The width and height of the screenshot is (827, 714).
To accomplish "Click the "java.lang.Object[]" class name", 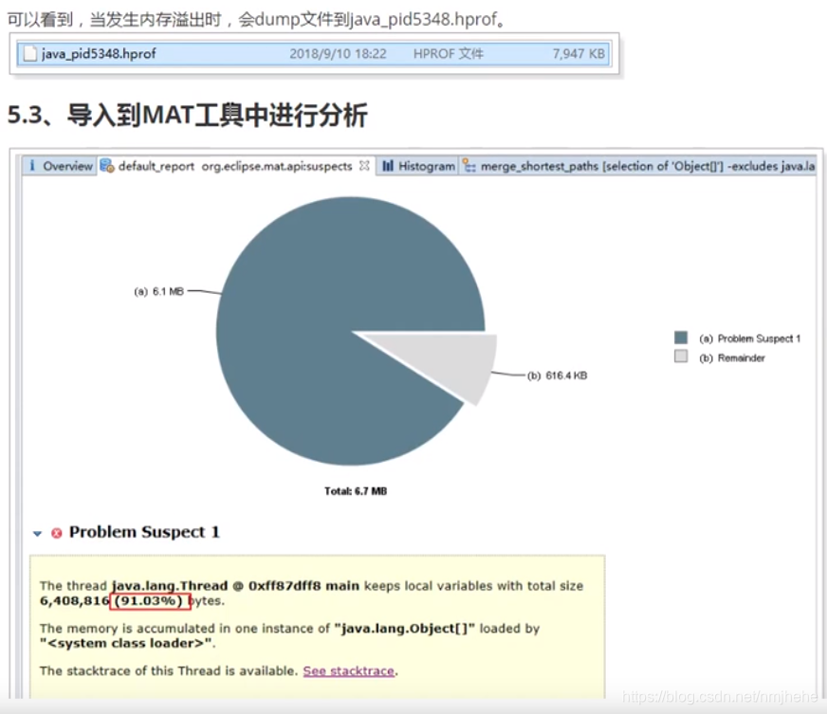I will pos(405,629).
